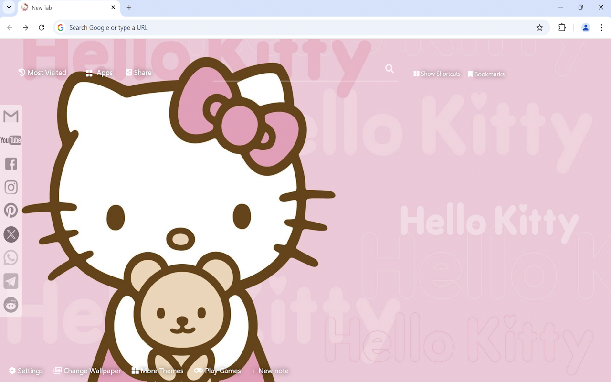Open the YouTube sidebar shortcut

click(11, 140)
